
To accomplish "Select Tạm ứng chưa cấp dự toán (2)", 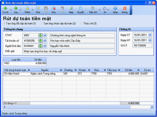I will pos(41,23).
